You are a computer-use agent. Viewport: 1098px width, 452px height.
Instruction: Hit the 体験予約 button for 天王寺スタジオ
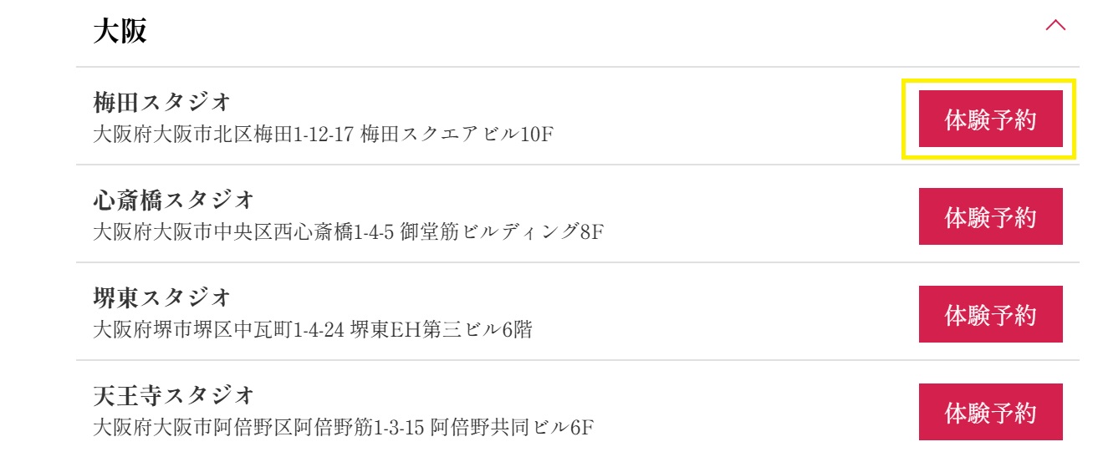[990, 412]
